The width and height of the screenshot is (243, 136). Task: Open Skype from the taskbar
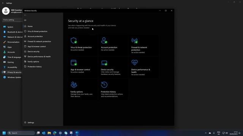click(x=66, y=133)
